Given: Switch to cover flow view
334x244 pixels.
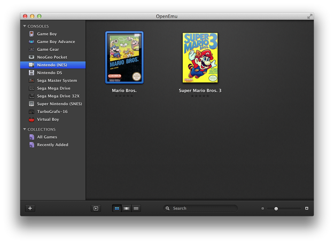Looking at the screenshot, I should click(127, 208).
